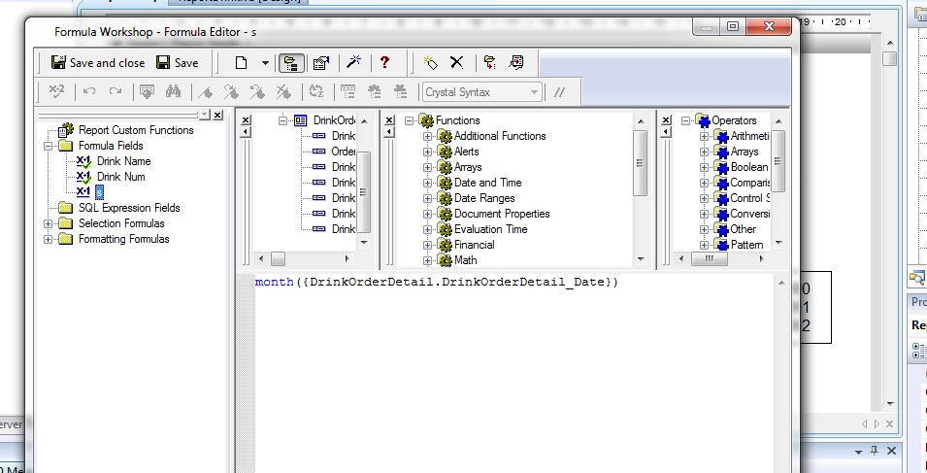Select the Financial functions folder
This screenshot has height=473, width=927.
coord(474,245)
